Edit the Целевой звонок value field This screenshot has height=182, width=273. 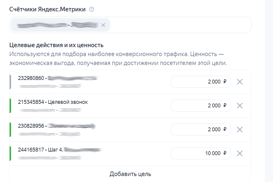pyautogui.click(x=201, y=106)
